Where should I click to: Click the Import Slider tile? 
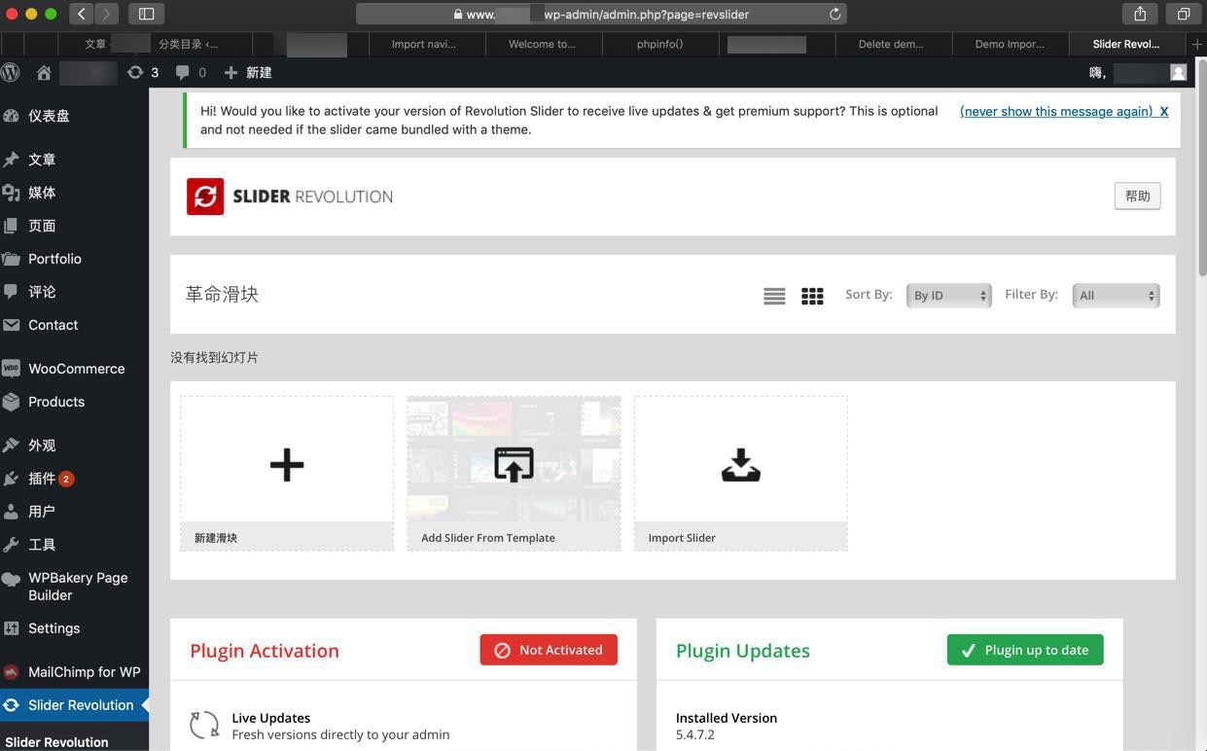tap(740, 473)
